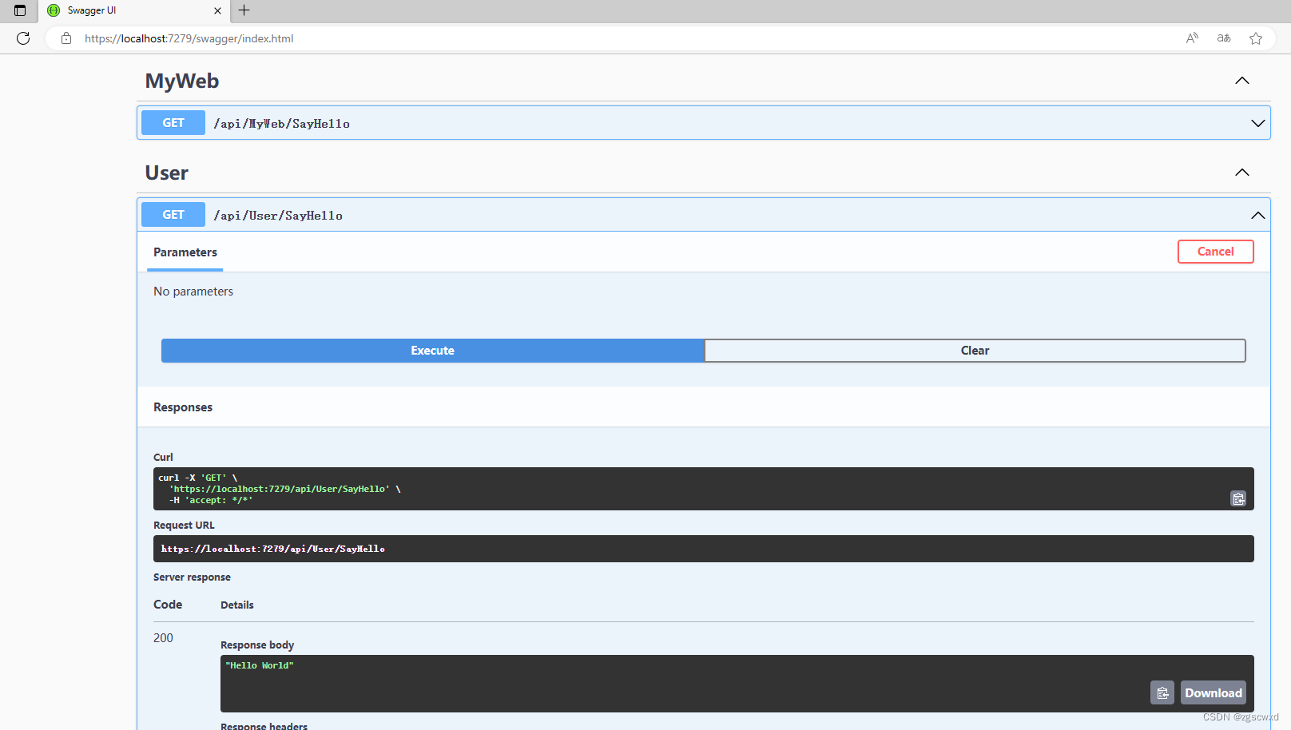Collapse the User section
The width and height of the screenshot is (1291, 730).
[1242, 173]
